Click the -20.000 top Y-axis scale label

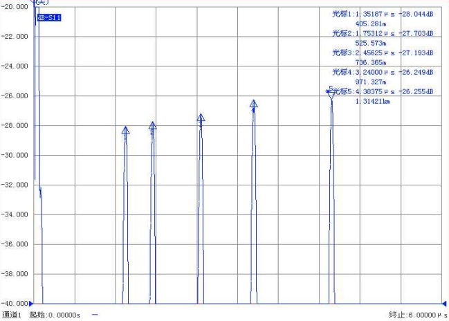pyautogui.click(x=16, y=6)
